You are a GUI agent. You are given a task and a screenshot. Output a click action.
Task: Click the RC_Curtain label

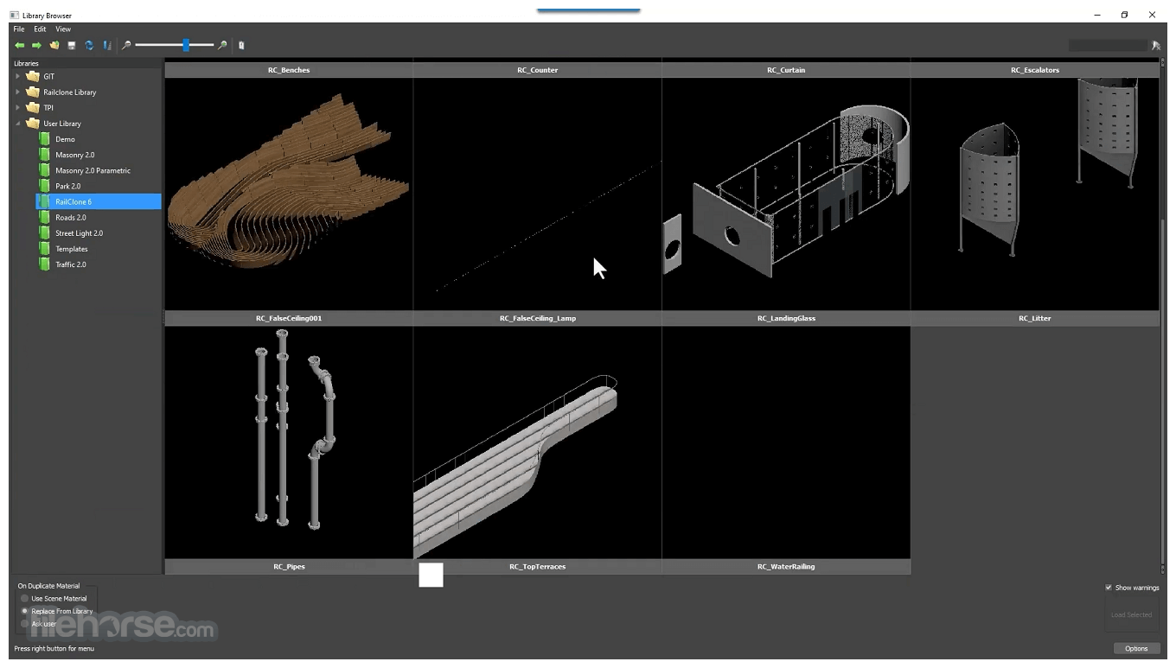(786, 70)
